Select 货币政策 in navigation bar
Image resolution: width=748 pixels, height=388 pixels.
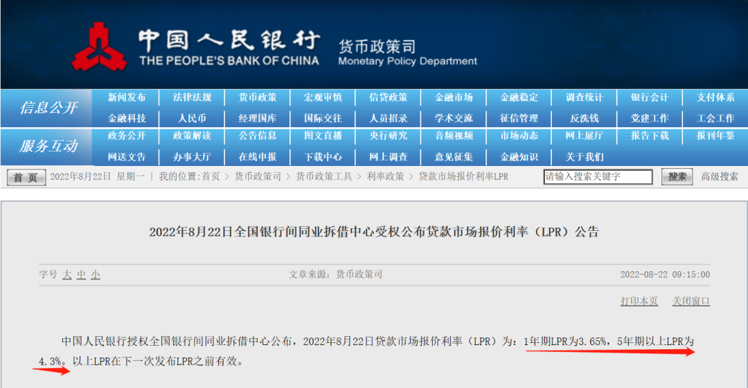coord(258,98)
